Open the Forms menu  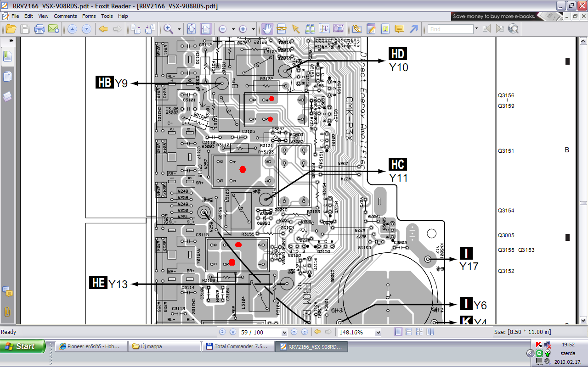[89, 16]
